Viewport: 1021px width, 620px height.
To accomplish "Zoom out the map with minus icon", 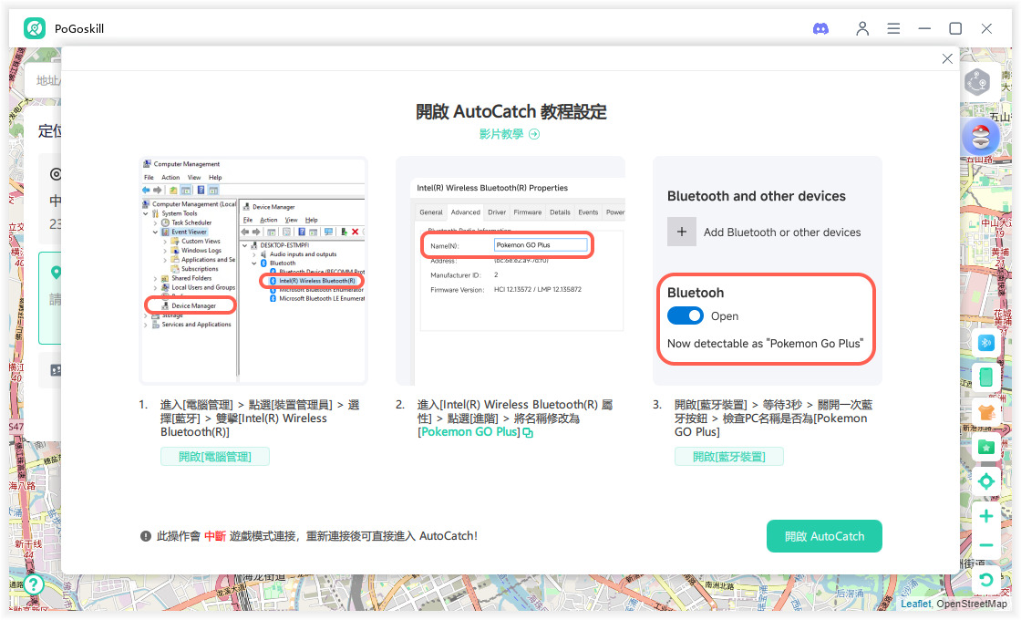I will [x=985, y=546].
